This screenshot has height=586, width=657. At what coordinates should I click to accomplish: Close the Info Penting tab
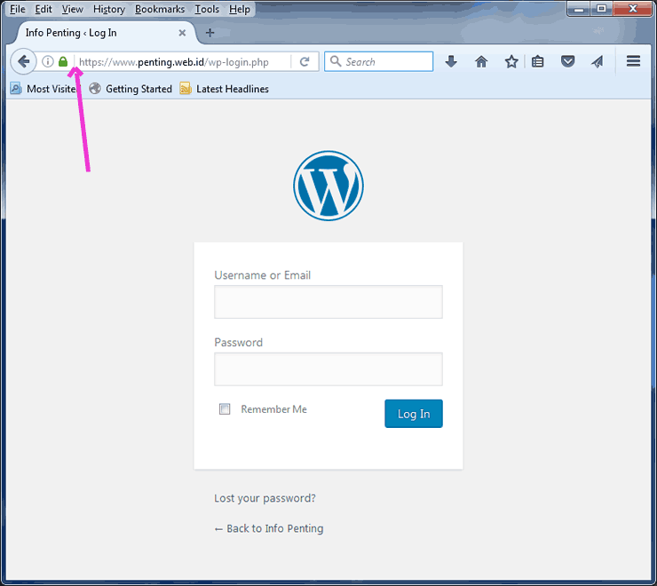[182, 33]
